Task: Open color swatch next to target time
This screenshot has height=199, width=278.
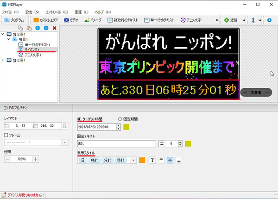Action: 126,127
